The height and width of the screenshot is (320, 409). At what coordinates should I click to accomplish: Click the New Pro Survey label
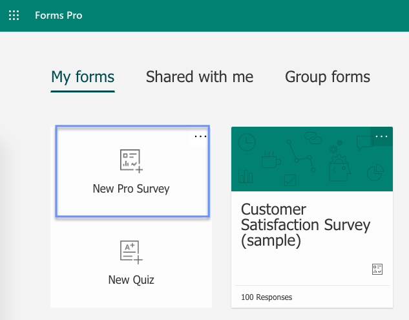coord(131,189)
